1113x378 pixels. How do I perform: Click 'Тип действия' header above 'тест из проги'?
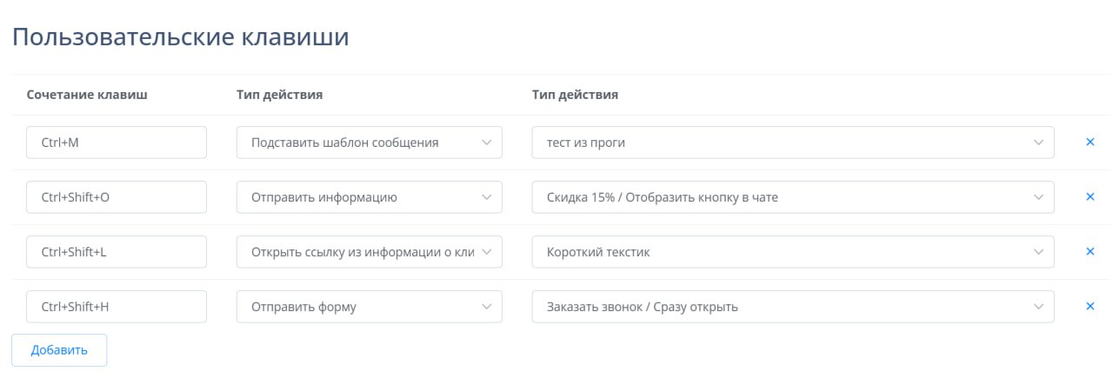click(575, 95)
